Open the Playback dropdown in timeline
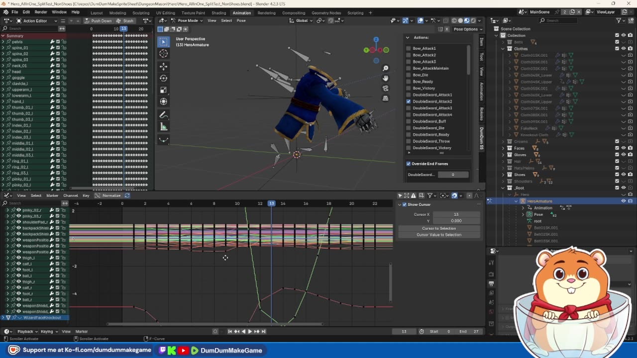 coord(27,331)
